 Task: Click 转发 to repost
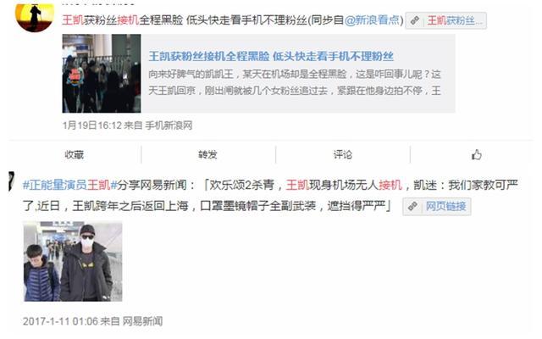207,154
